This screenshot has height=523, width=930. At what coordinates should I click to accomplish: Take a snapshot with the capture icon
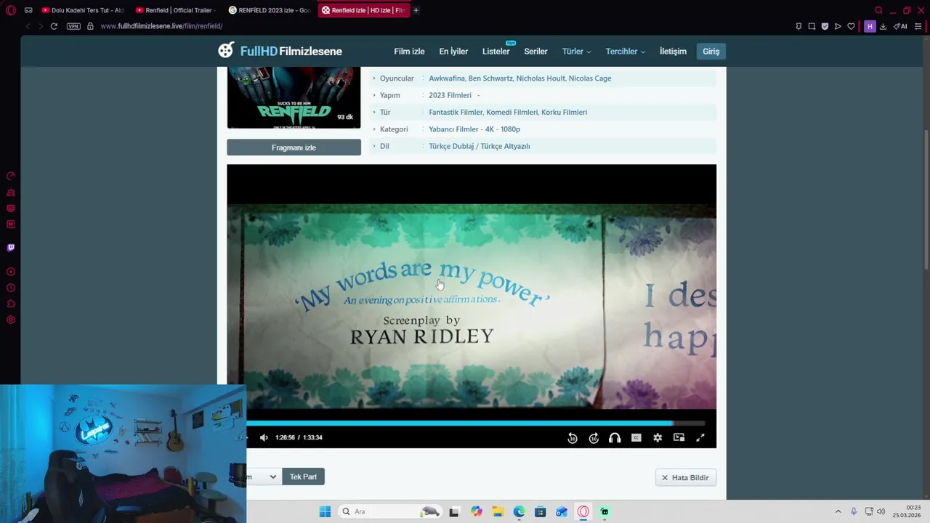click(x=812, y=26)
